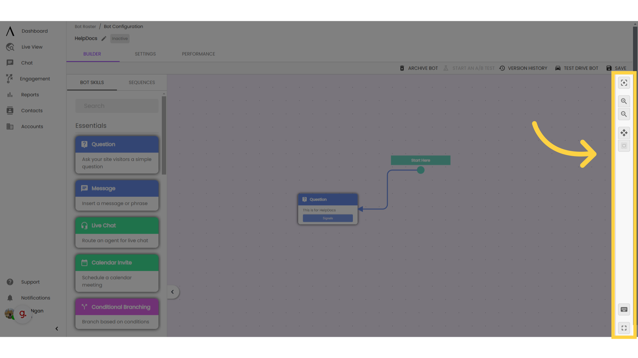Toggle the BOT SKILLS tab view

92,82
